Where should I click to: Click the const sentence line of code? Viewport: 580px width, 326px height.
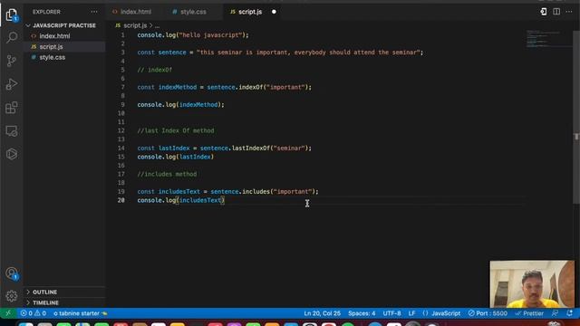point(280,53)
